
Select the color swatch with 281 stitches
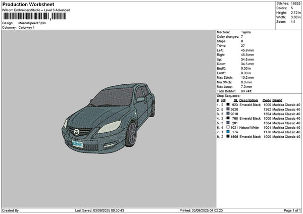[228, 123]
